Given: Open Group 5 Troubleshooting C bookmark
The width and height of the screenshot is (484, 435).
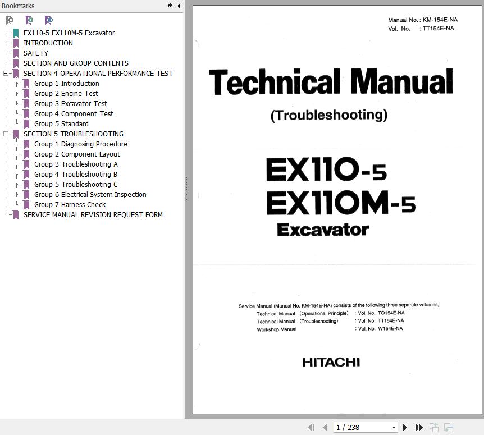Looking at the screenshot, I should 76,185.
